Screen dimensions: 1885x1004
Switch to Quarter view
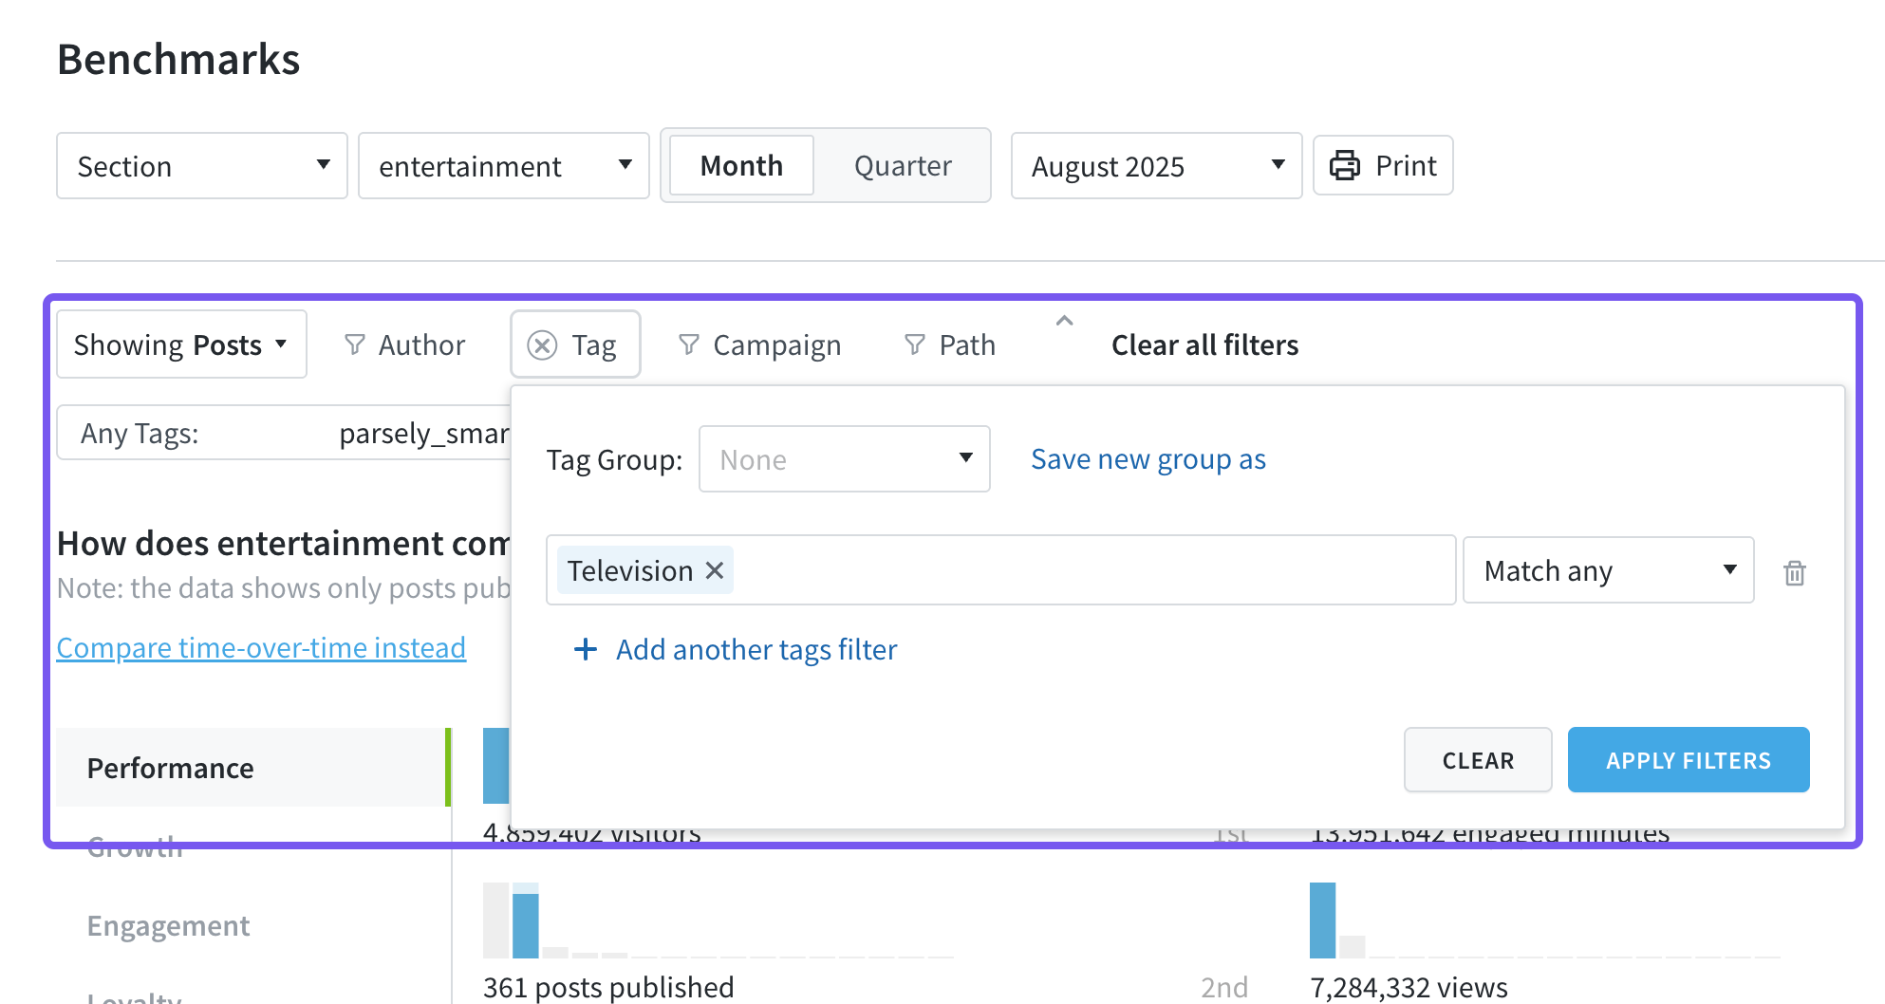pyautogui.click(x=902, y=166)
